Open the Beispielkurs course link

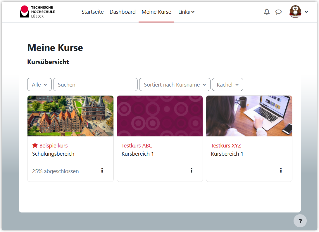point(54,146)
